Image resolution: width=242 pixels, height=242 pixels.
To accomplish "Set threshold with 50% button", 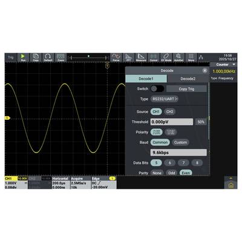I will click(201, 122).
